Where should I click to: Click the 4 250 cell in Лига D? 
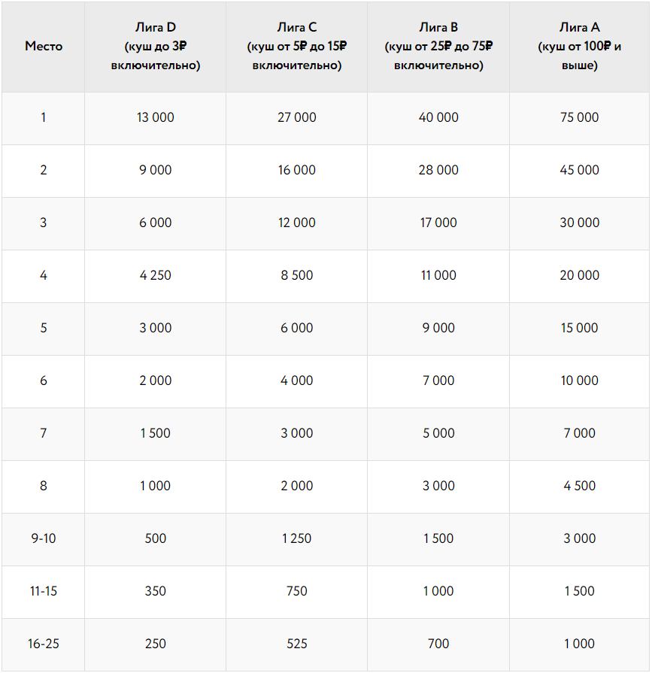click(156, 275)
